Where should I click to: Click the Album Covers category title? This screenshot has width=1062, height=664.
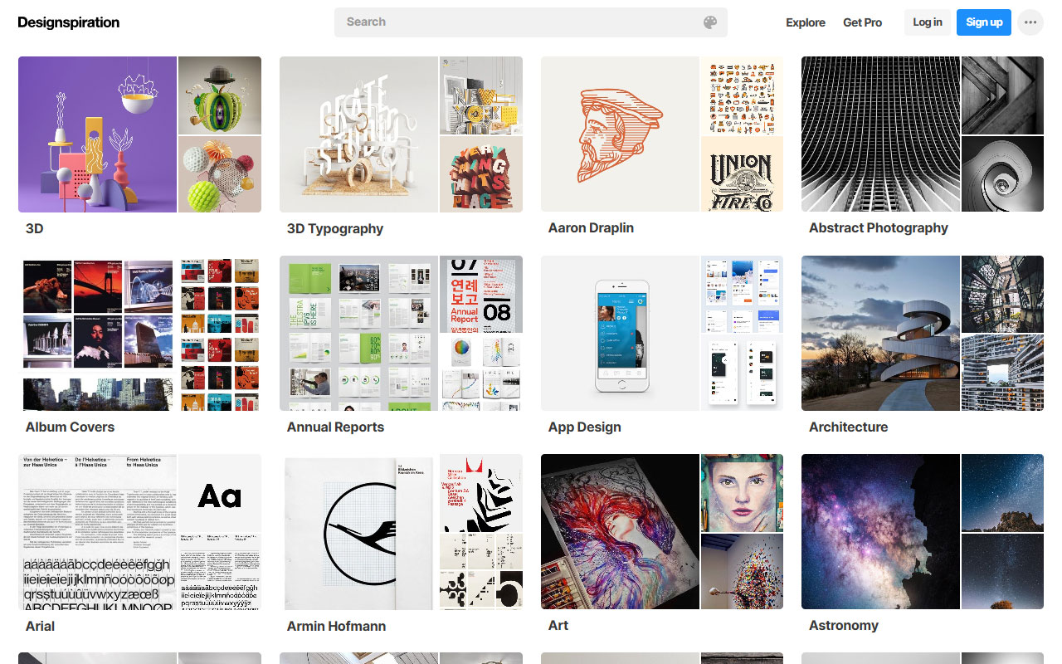tap(70, 427)
